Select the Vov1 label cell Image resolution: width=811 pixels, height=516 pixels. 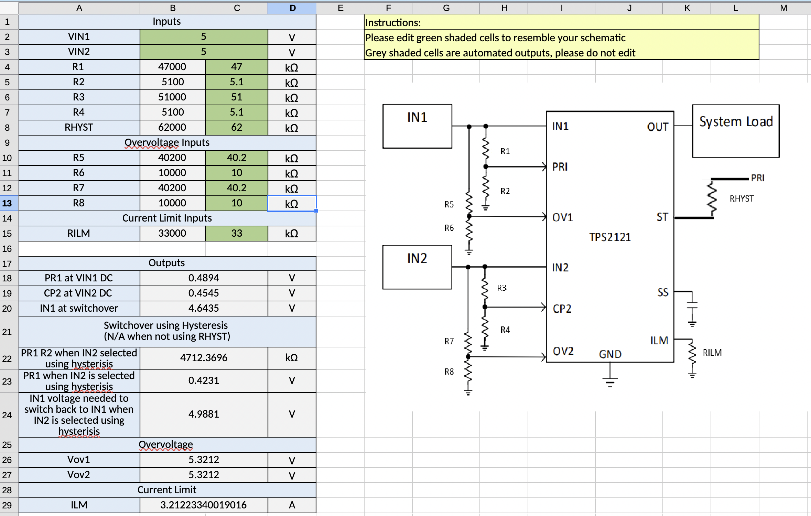79,460
